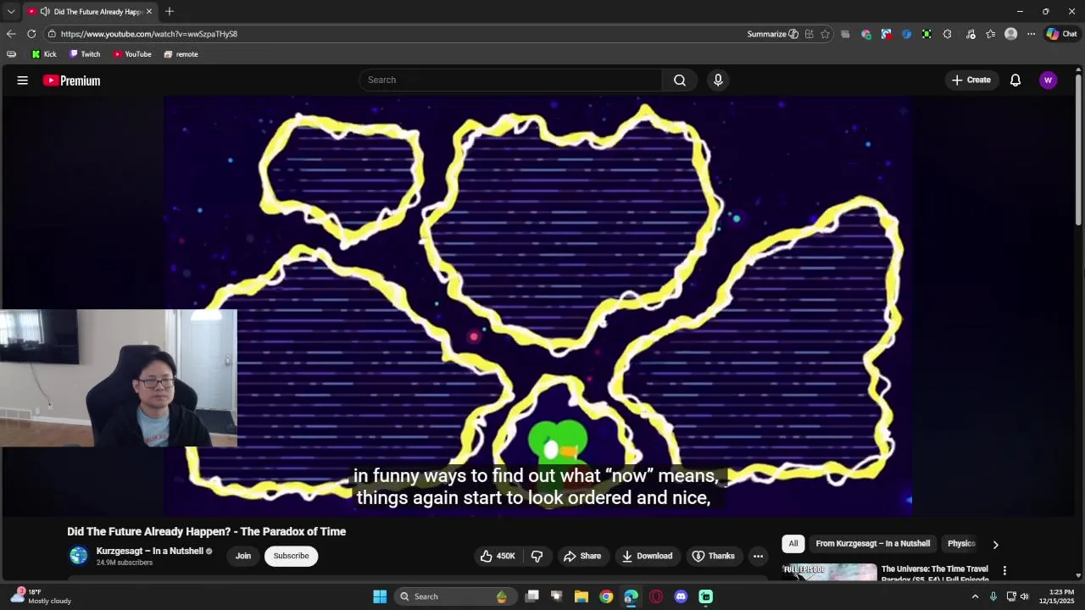The height and width of the screenshot is (610, 1085).
Task: Open the Kurzgesagt channel avatar
Action: point(79,556)
